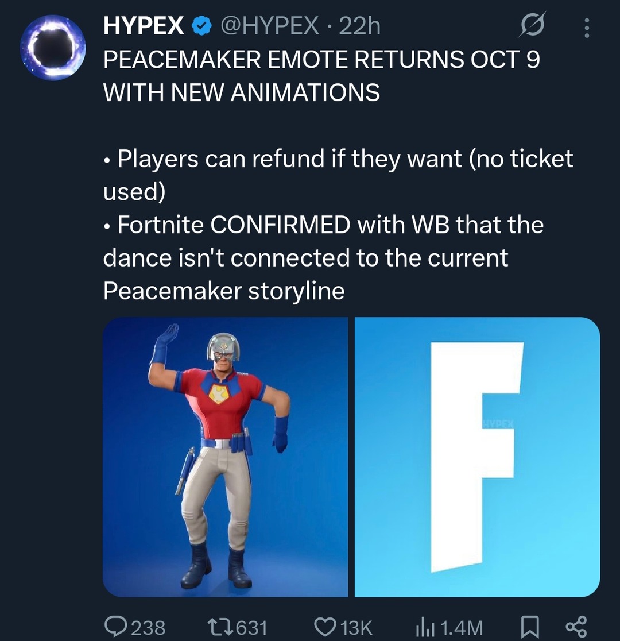
Task: Open the view analytics bar chart icon
Action: pos(423,627)
